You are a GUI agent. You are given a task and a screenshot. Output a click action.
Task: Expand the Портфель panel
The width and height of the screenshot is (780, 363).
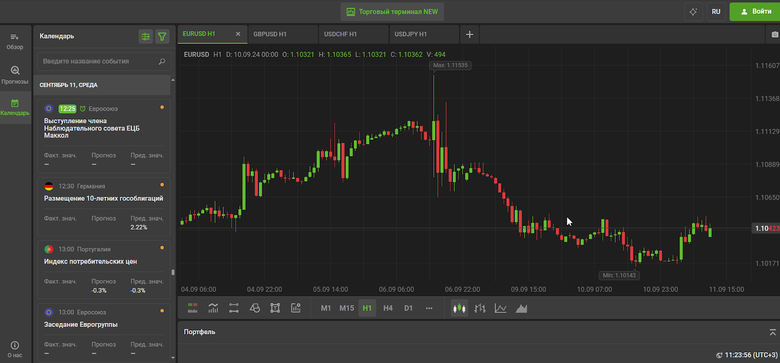tap(772, 332)
